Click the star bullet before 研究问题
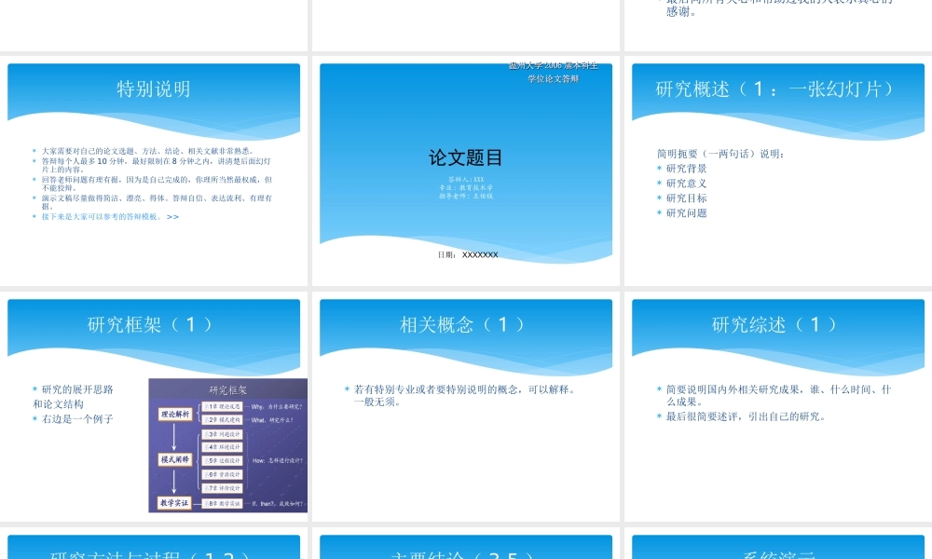This screenshot has width=932, height=559. [x=658, y=213]
